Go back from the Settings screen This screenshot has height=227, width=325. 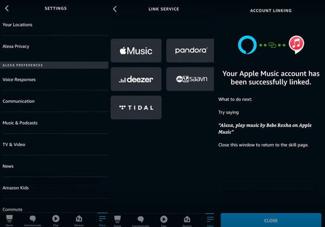pos(7,9)
